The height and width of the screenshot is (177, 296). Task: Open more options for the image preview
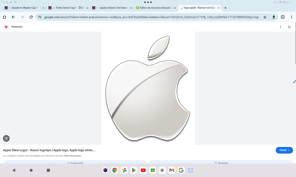280,27
